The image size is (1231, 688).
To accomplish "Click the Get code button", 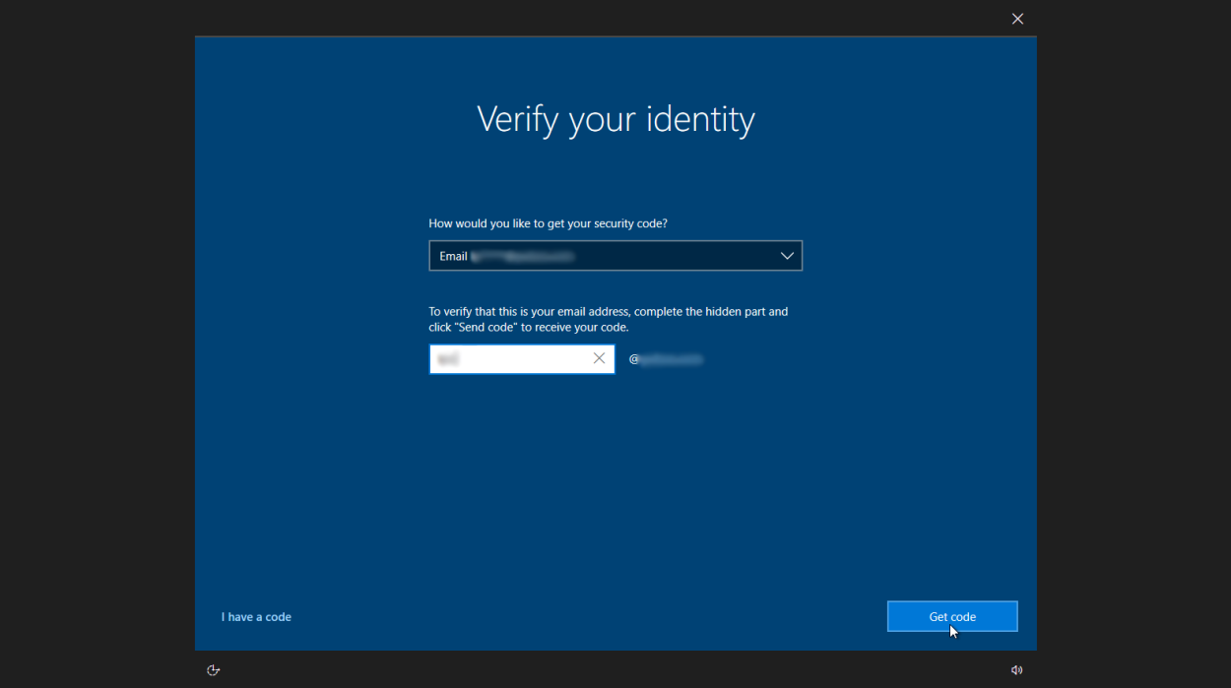I will click(952, 616).
